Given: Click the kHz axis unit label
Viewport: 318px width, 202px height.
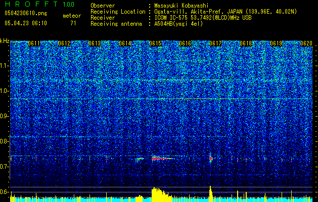Looking at the screenshot, I should [x=5, y=41].
